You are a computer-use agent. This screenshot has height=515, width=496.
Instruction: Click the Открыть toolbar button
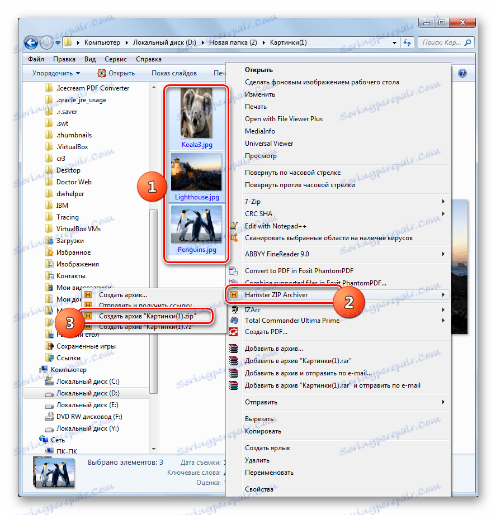(x=116, y=73)
